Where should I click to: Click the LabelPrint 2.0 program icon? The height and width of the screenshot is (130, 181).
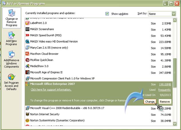point(27,23)
